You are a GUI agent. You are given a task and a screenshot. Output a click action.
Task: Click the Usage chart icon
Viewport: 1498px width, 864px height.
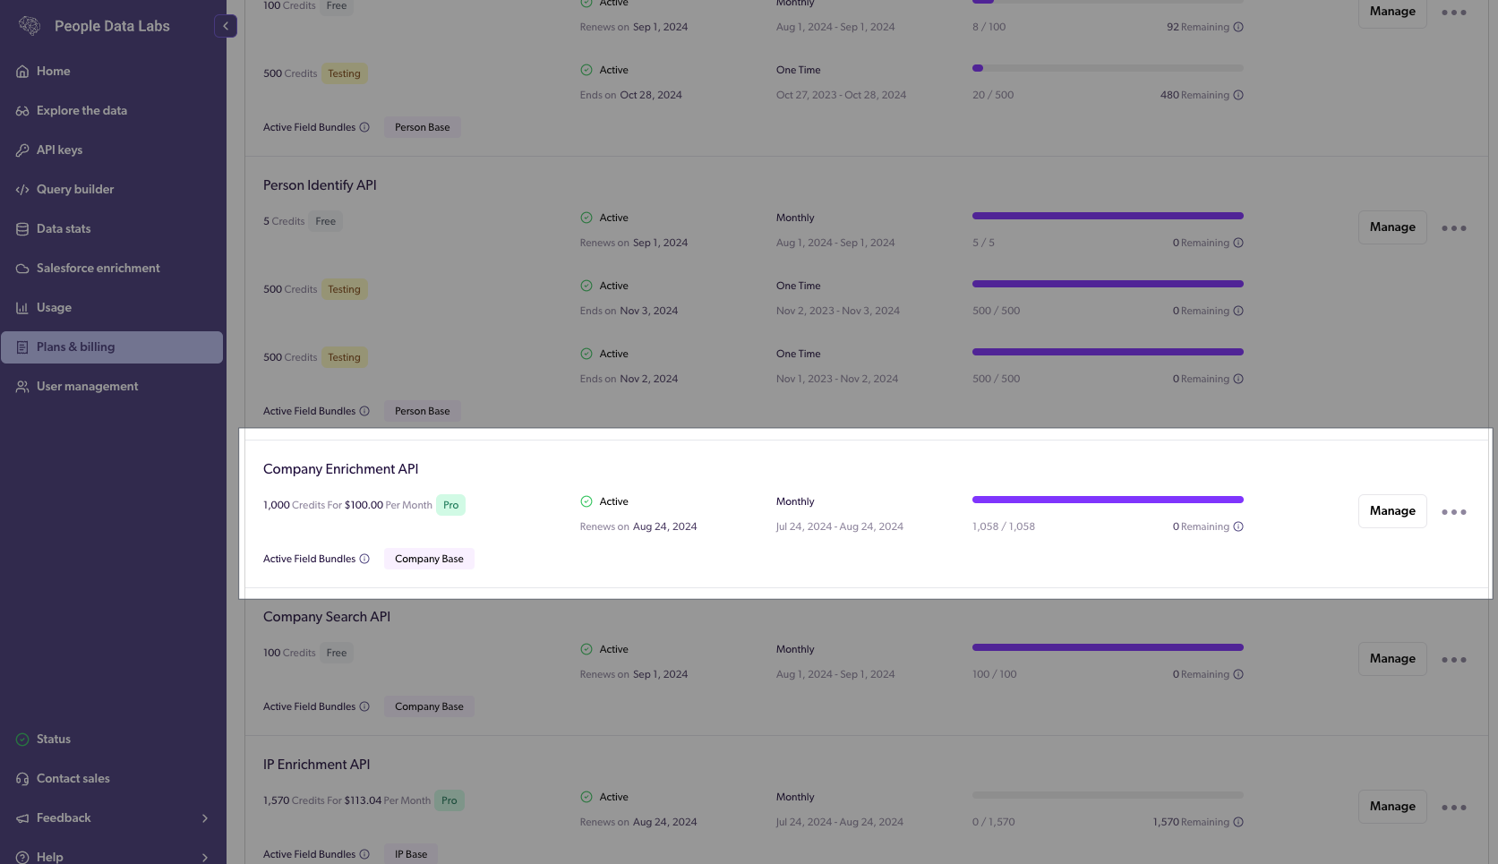tap(22, 308)
